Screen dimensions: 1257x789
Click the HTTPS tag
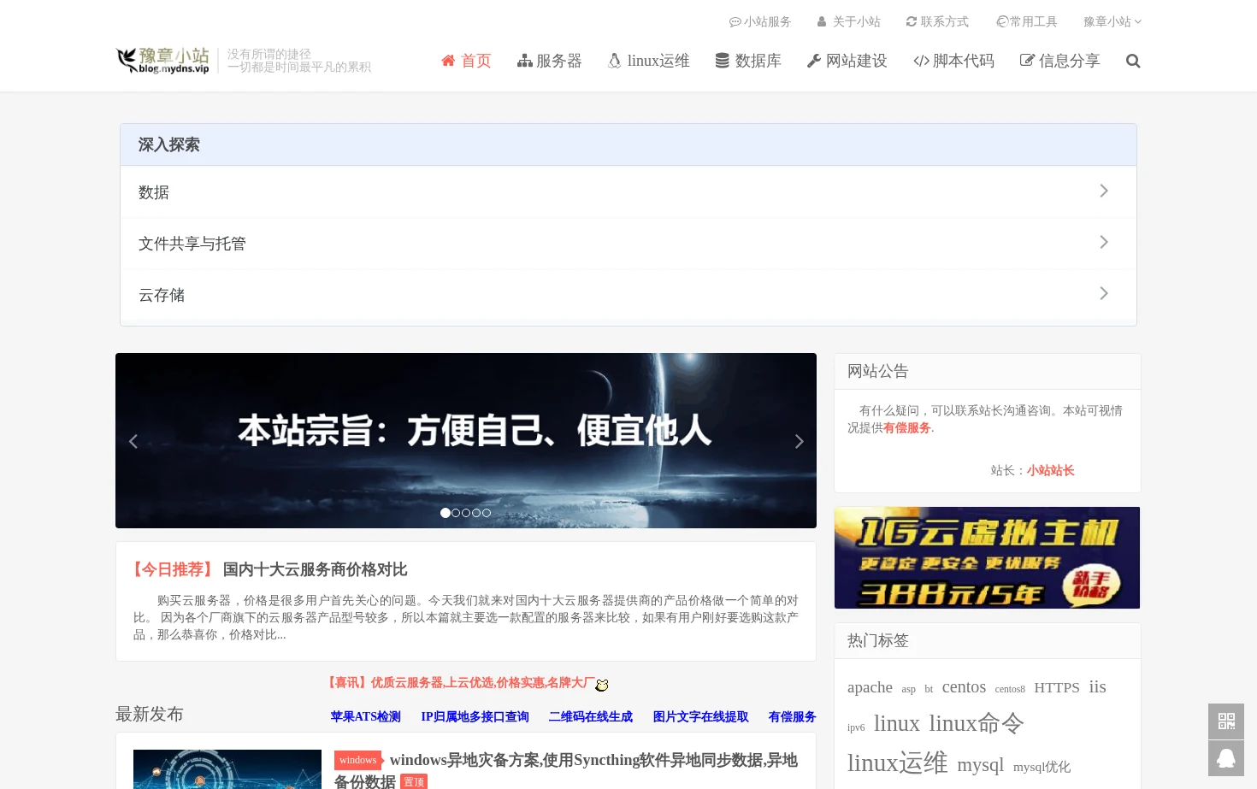pyautogui.click(x=1057, y=688)
